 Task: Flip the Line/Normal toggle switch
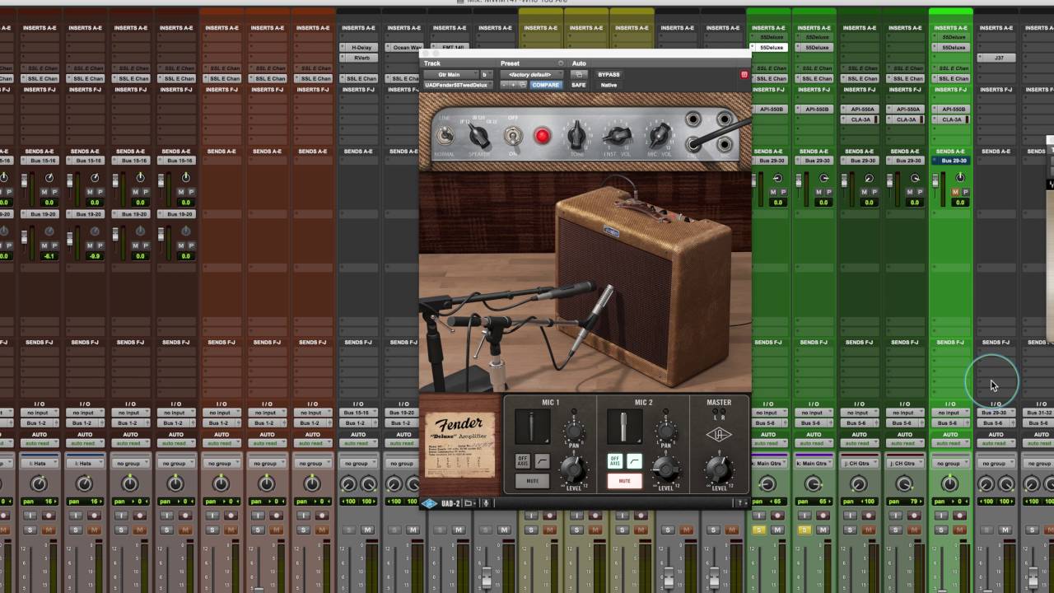tap(445, 136)
